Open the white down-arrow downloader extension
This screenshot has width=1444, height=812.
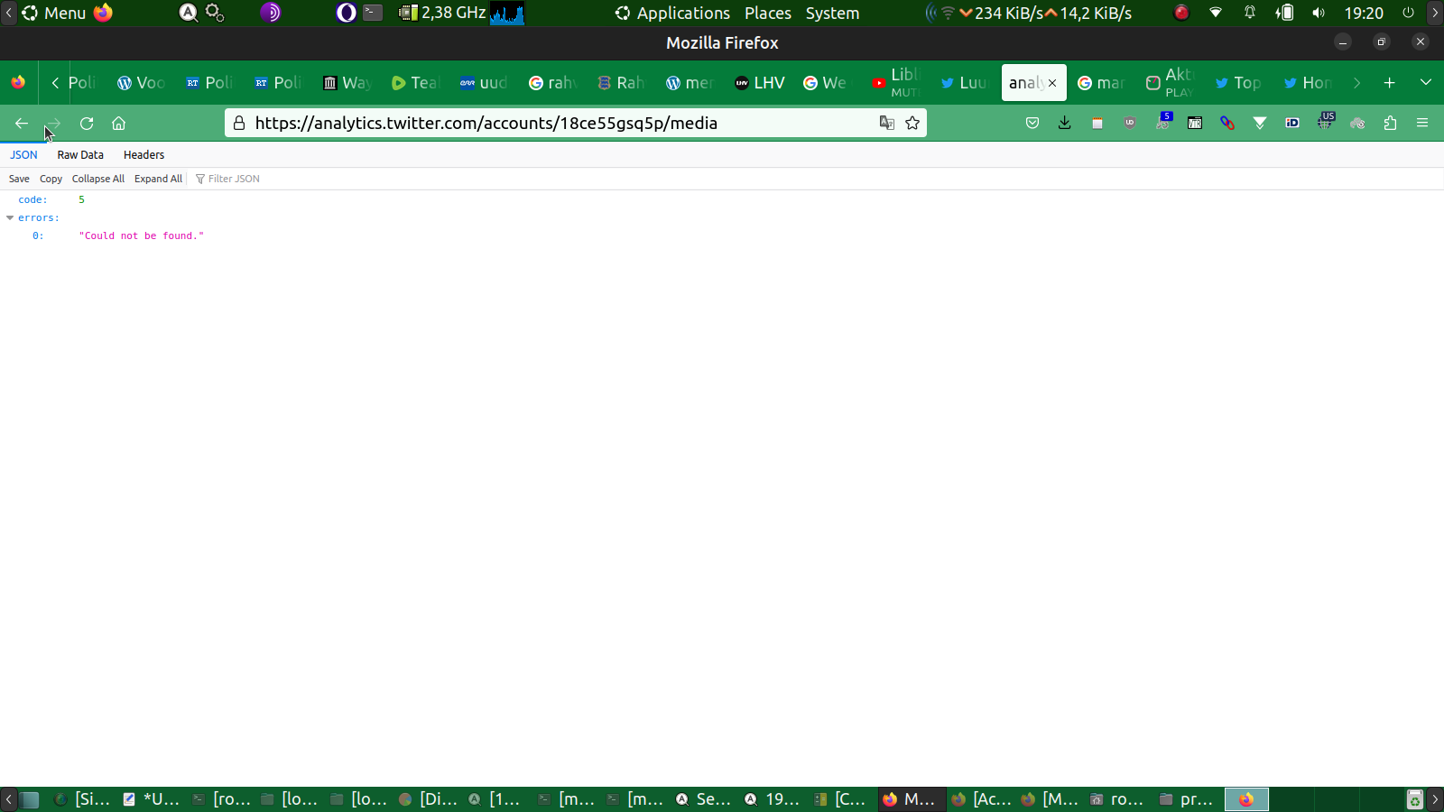1260,124
